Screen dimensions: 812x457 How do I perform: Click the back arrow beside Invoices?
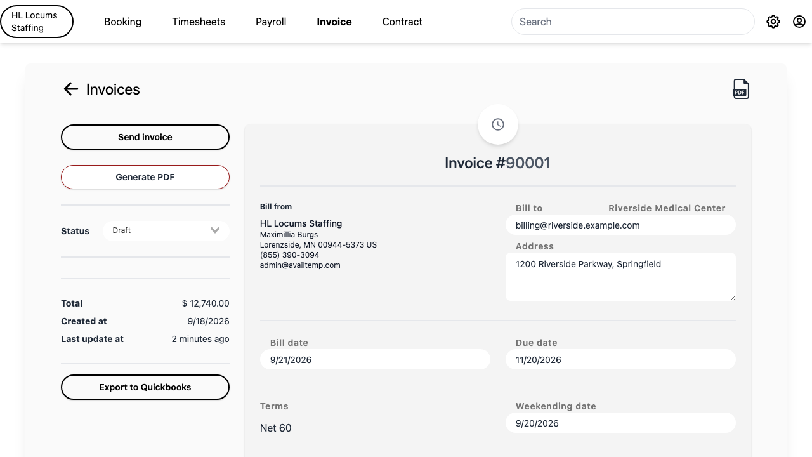pyautogui.click(x=70, y=89)
